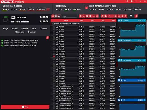Click the NVIDIA GeForce RTX 4090 GPU icon
The width and height of the screenshot is (147, 110).
(91, 6)
